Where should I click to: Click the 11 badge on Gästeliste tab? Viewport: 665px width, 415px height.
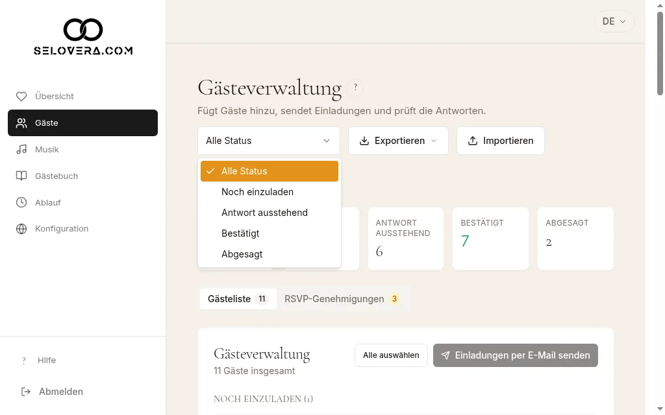click(x=262, y=299)
